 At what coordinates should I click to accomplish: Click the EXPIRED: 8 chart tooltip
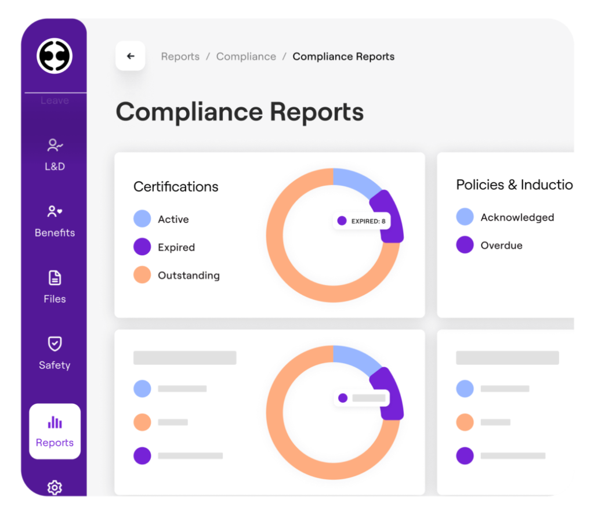(363, 221)
